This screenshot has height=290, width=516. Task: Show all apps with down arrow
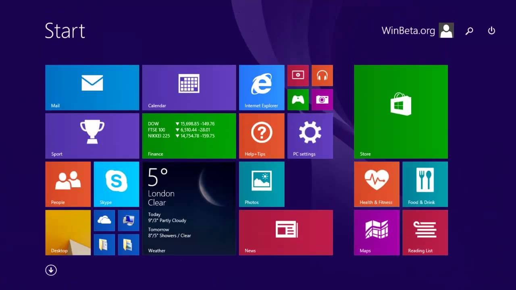pos(51,270)
